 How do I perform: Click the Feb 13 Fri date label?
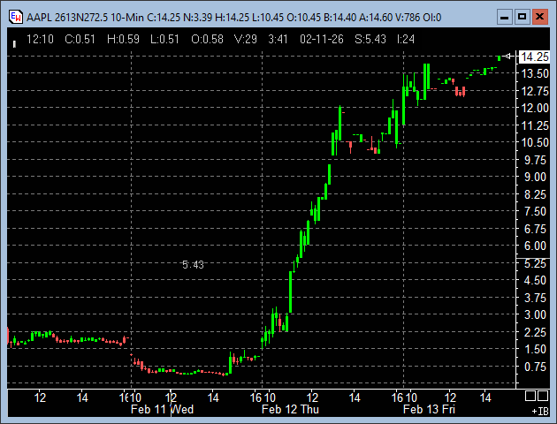(x=429, y=410)
